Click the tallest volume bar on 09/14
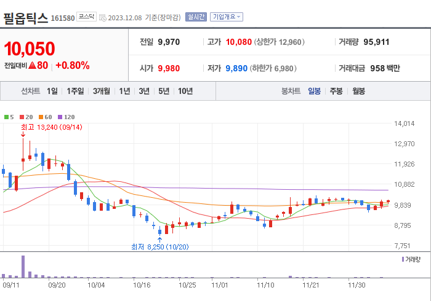 23,267
